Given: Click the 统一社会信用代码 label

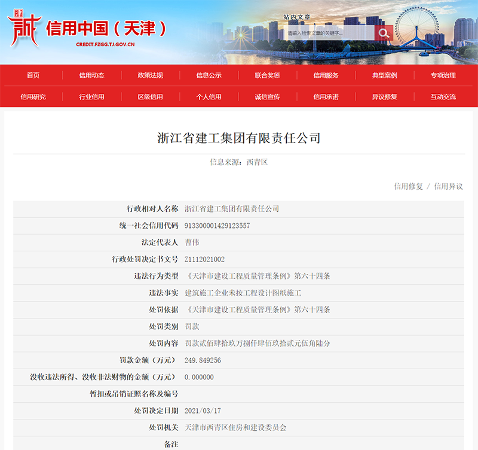Looking at the screenshot, I should 149,226.
